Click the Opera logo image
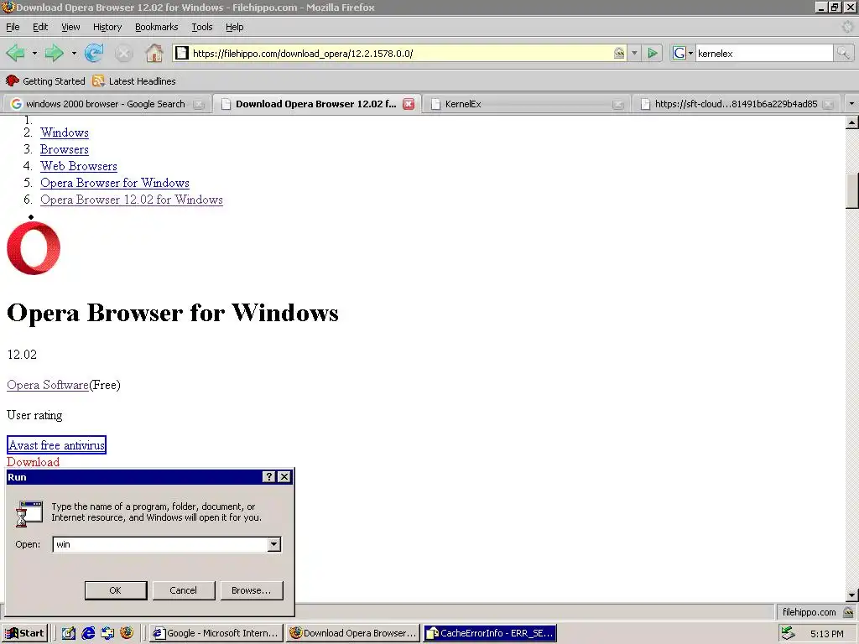The height and width of the screenshot is (644, 859). [x=34, y=247]
